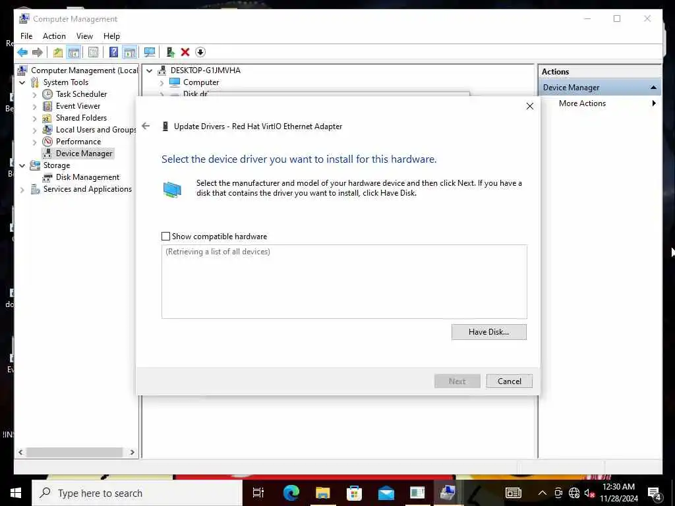Open the notification center icon
The height and width of the screenshot is (506, 675).
coord(655,493)
